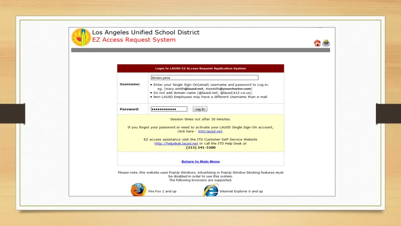Image resolution: width=401 pixels, height=226 pixels.
Task: Click the Firefox browser logo
Action: 138,190
